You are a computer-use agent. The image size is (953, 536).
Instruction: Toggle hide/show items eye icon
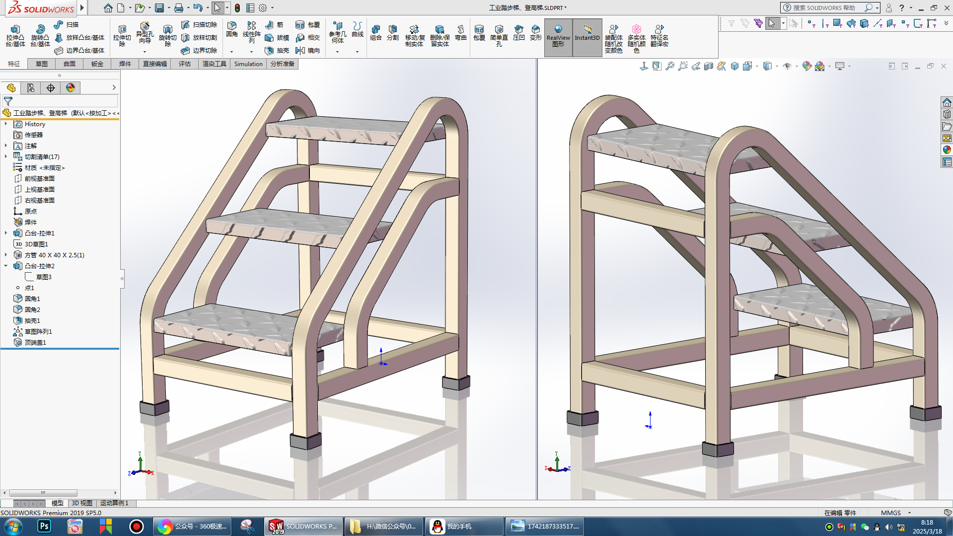(x=787, y=66)
